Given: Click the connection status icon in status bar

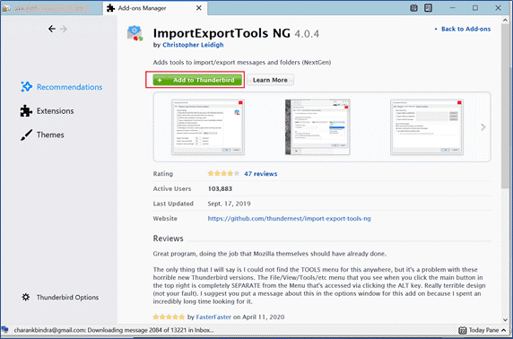Looking at the screenshot, I should (x=4, y=330).
